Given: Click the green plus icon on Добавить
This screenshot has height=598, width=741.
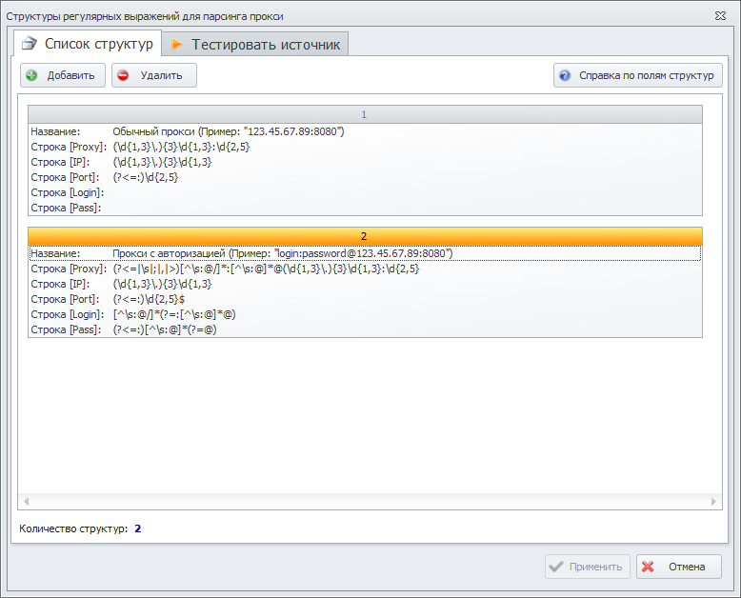Looking at the screenshot, I should click(31, 75).
